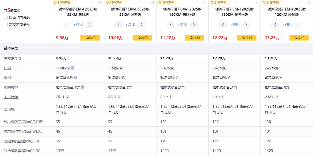Click 1420 range value in 120KM 领航版 column
The height and width of the screenshot is (156, 313).
click(268, 151)
